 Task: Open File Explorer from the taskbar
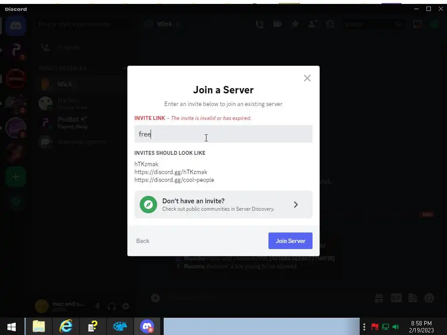(x=39, y=326)
